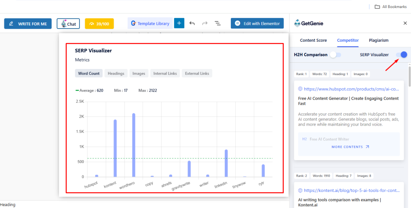Click the gravitywrite bar in chart
The image size is (411, 208).
(189, 169)
